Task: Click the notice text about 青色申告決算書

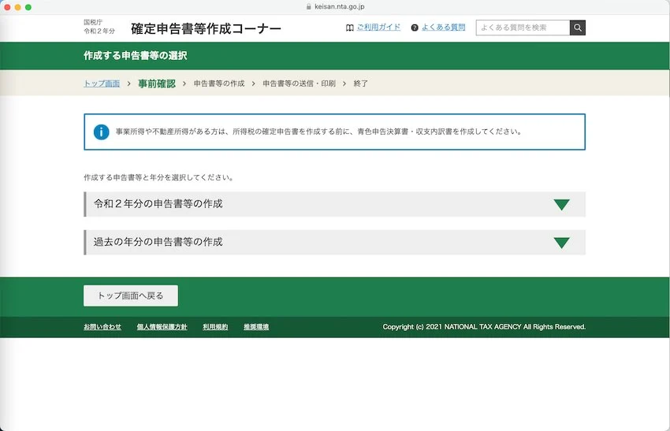Action: click(319, 132)
